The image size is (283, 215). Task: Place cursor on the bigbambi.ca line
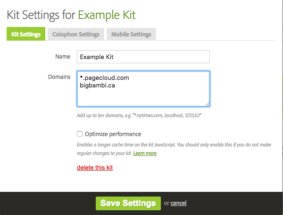click(x=98, y=86)
